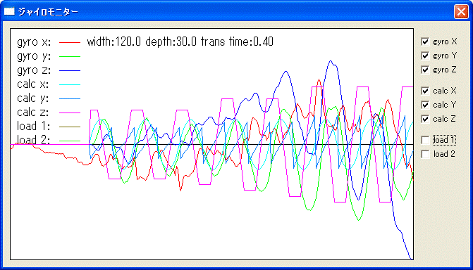
Task: Click the calc y legend label
Action: [33, 98]
